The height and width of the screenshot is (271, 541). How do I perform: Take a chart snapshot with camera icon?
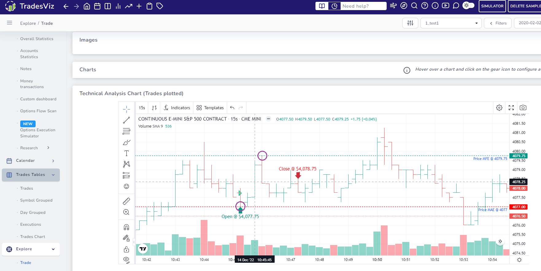pyautogui.click(x=523, y=108)
